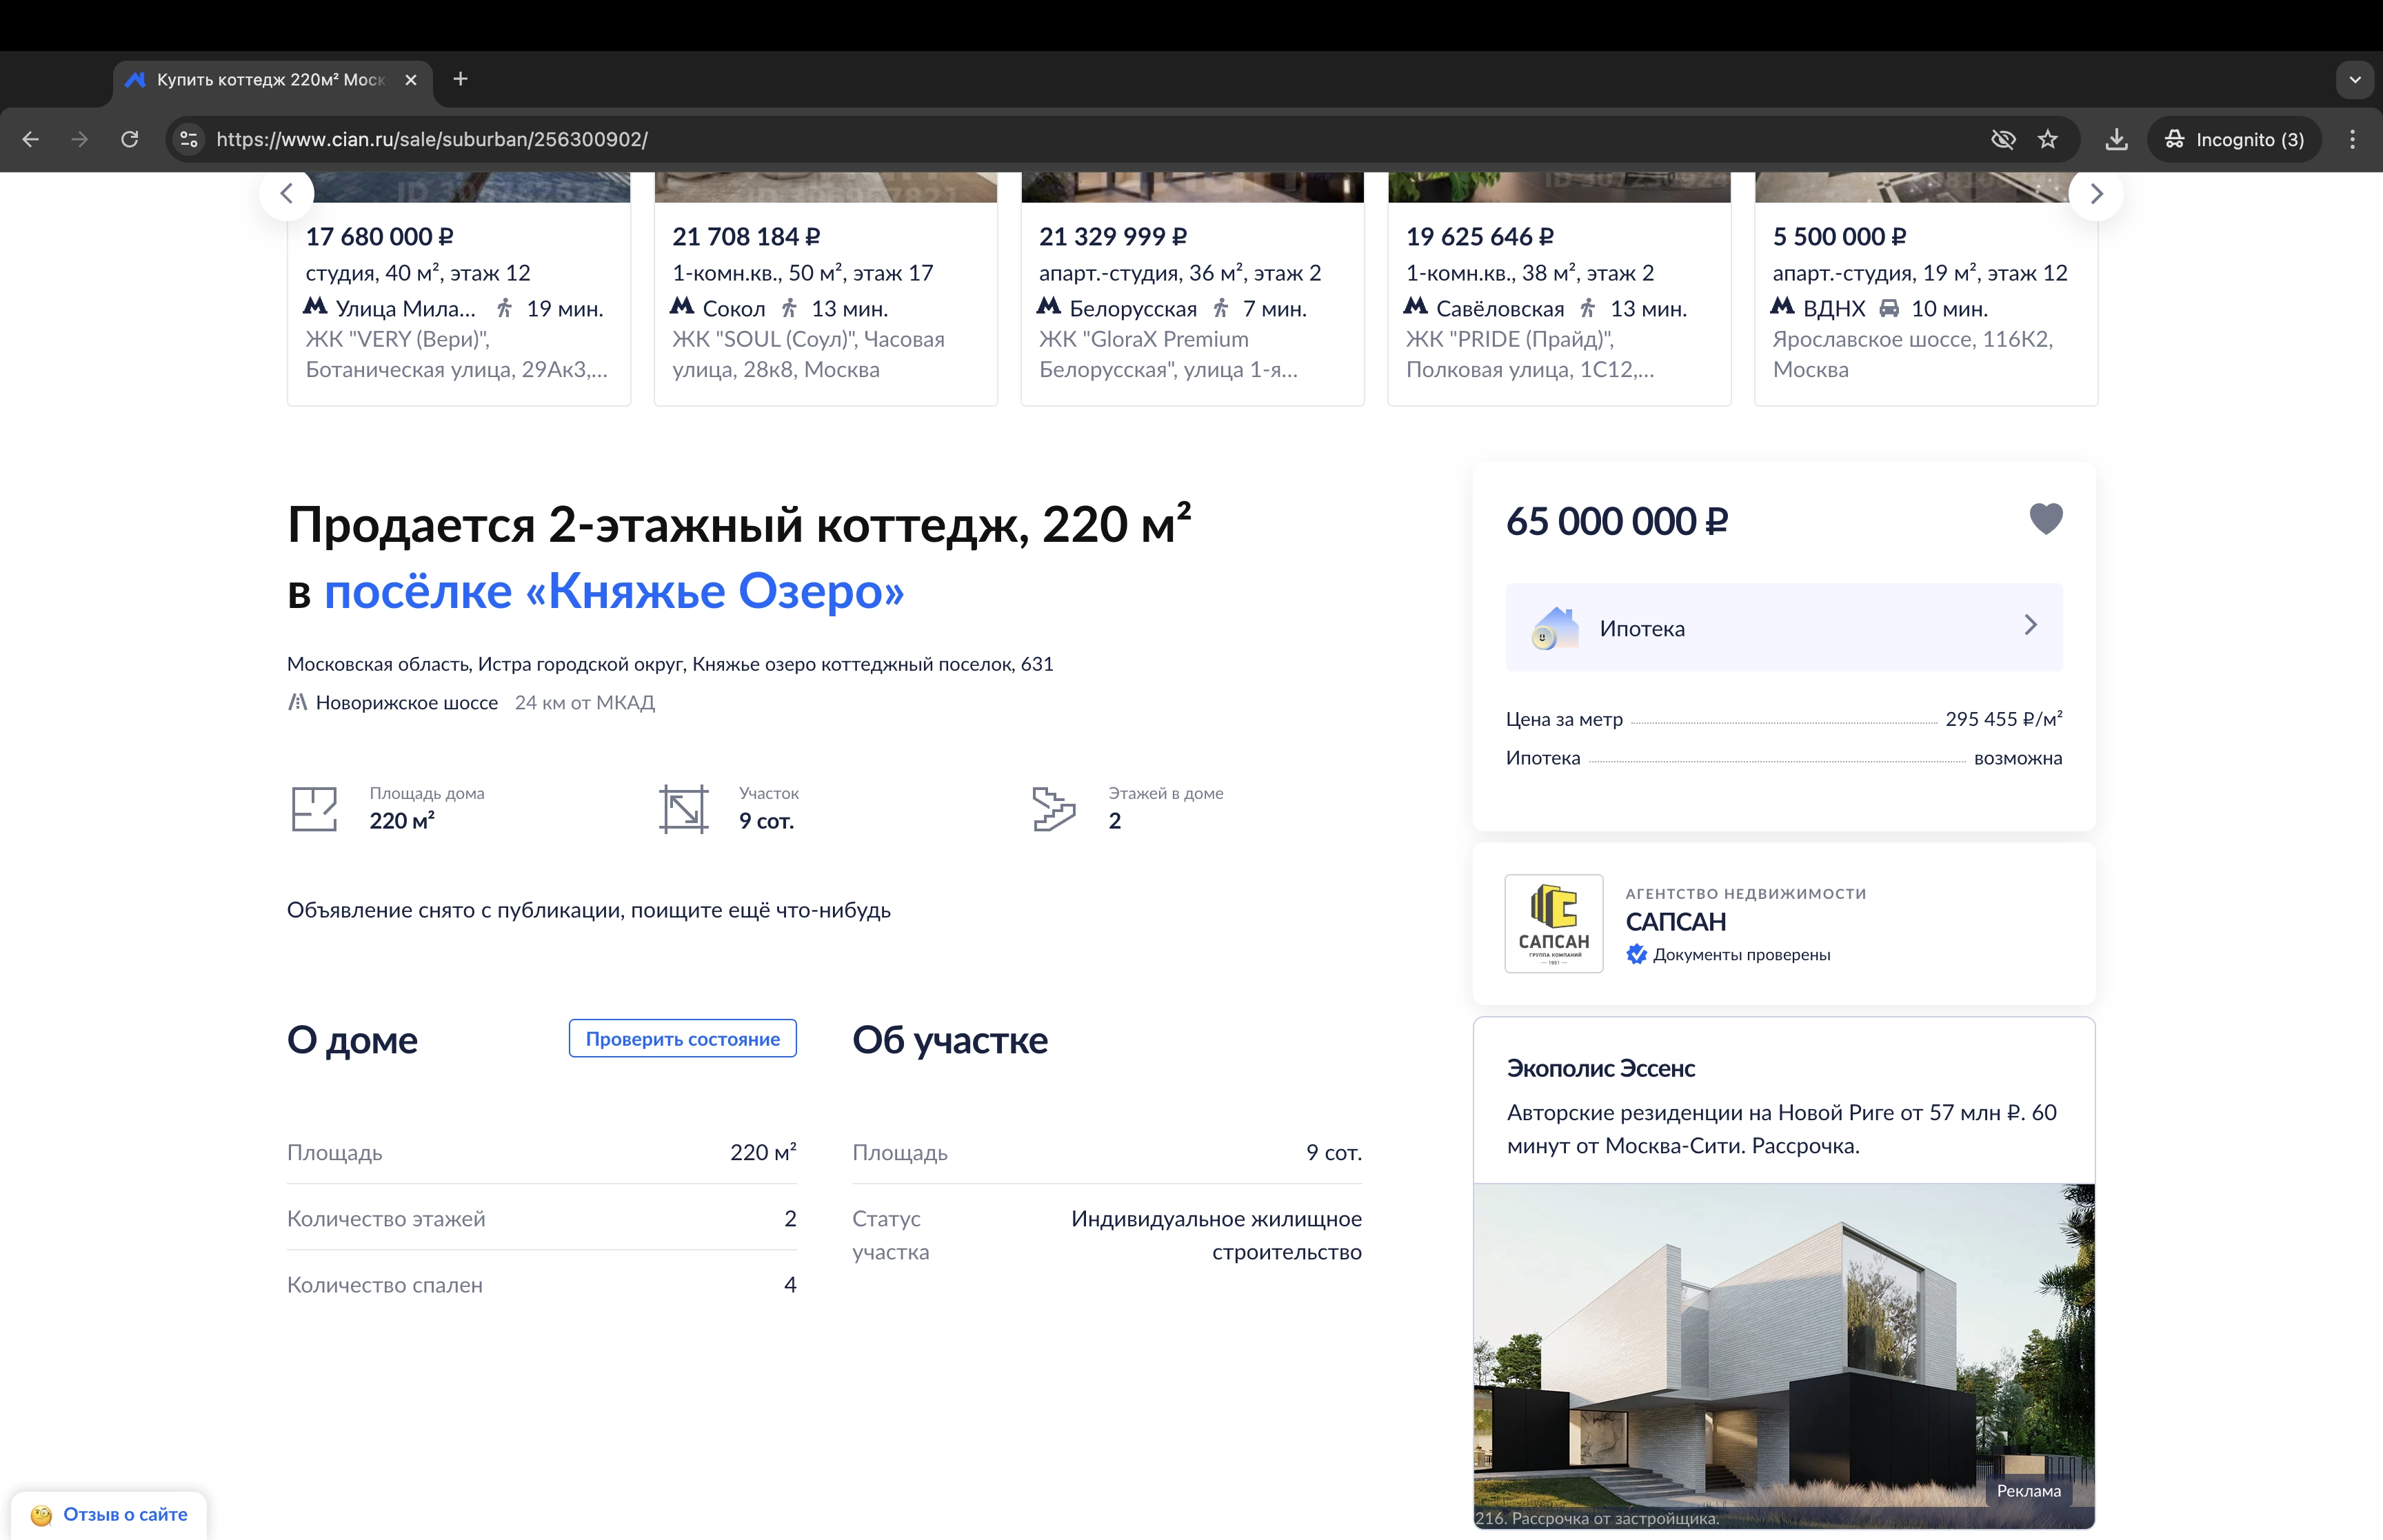Click the Проверить состояние button
The image size is (2383, 1540).
[682, 1038]
